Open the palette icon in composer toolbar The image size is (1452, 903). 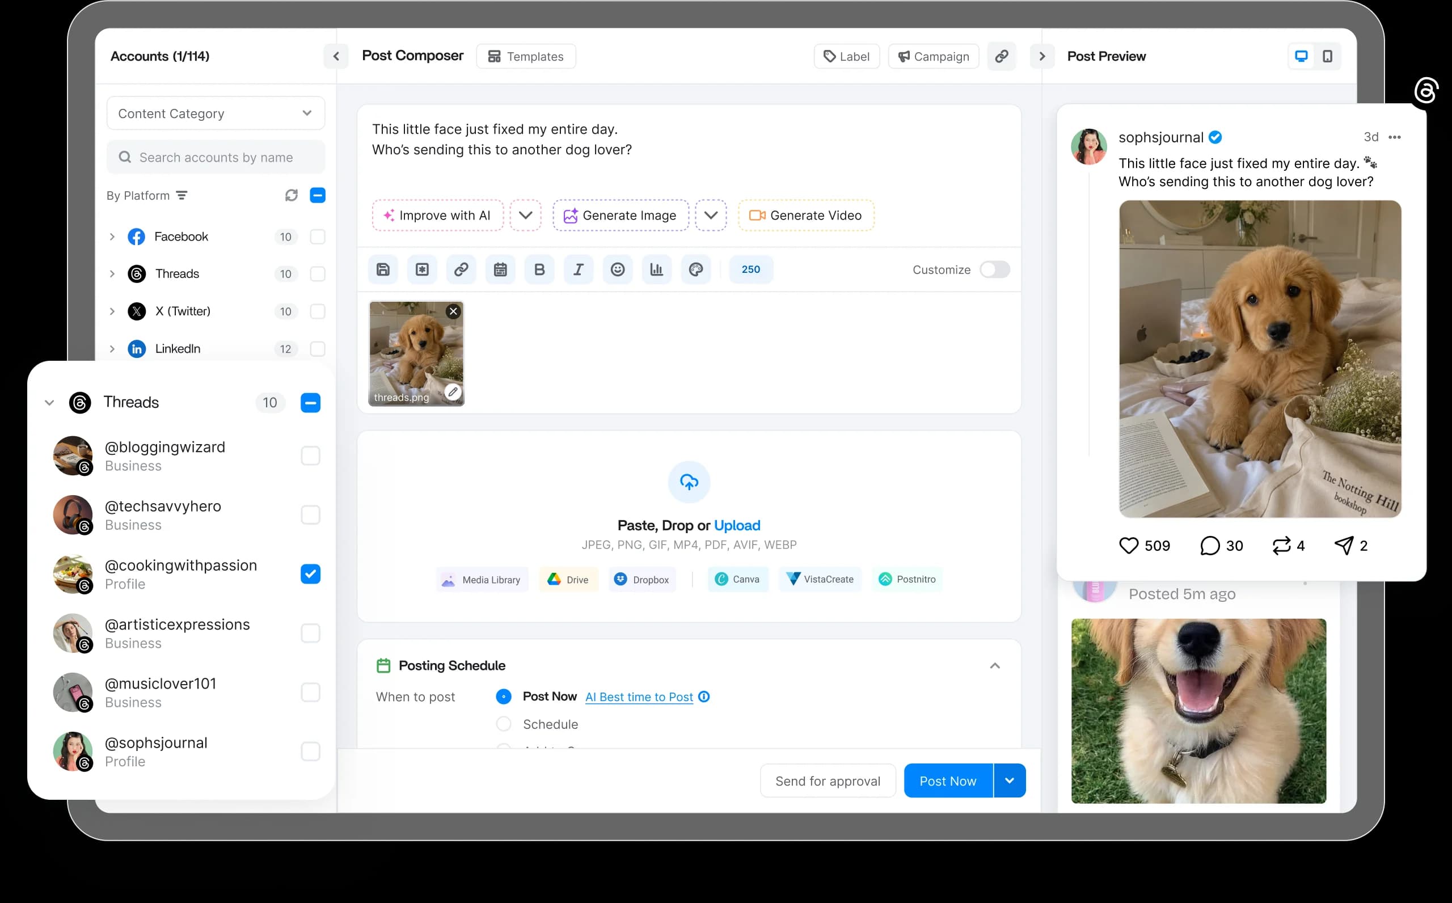[695, 269]
